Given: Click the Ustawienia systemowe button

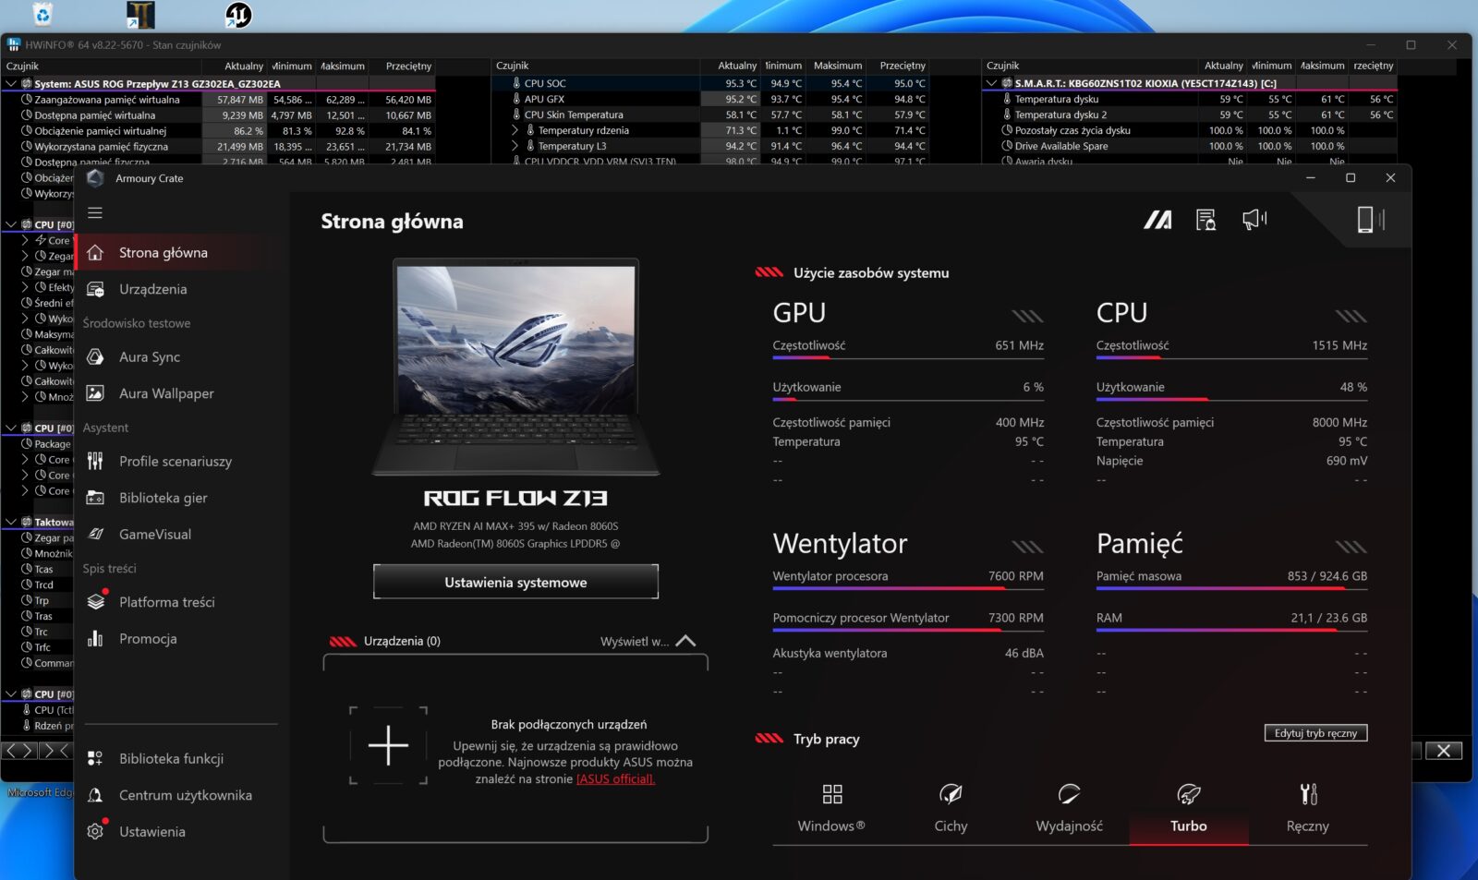Looking at the screenshot, I should click(x=515, y=583).
